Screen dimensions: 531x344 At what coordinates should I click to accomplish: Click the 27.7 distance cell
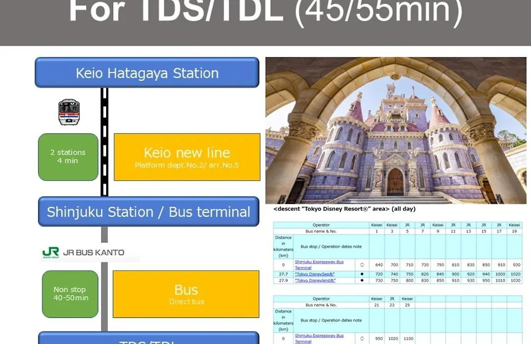click(283, 274)
